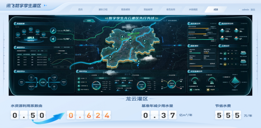Image resolution: width=261 pixels, height=128 pixels.
Task: Click the 2.3/4.5 progress bar
Action: 202,66
